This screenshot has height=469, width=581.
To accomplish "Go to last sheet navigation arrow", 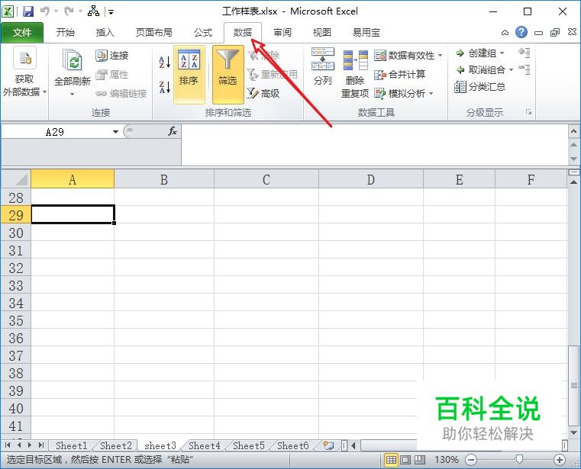I will click(40, 445).
